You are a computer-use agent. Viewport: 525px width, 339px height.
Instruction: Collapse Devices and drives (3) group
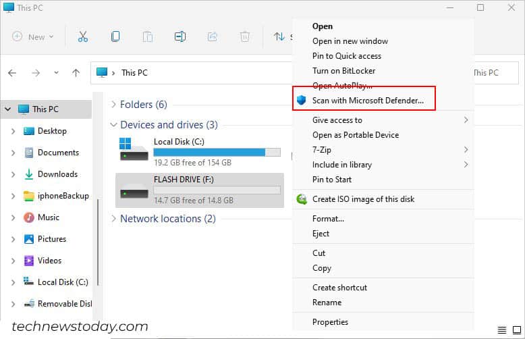tap(113, 125)
